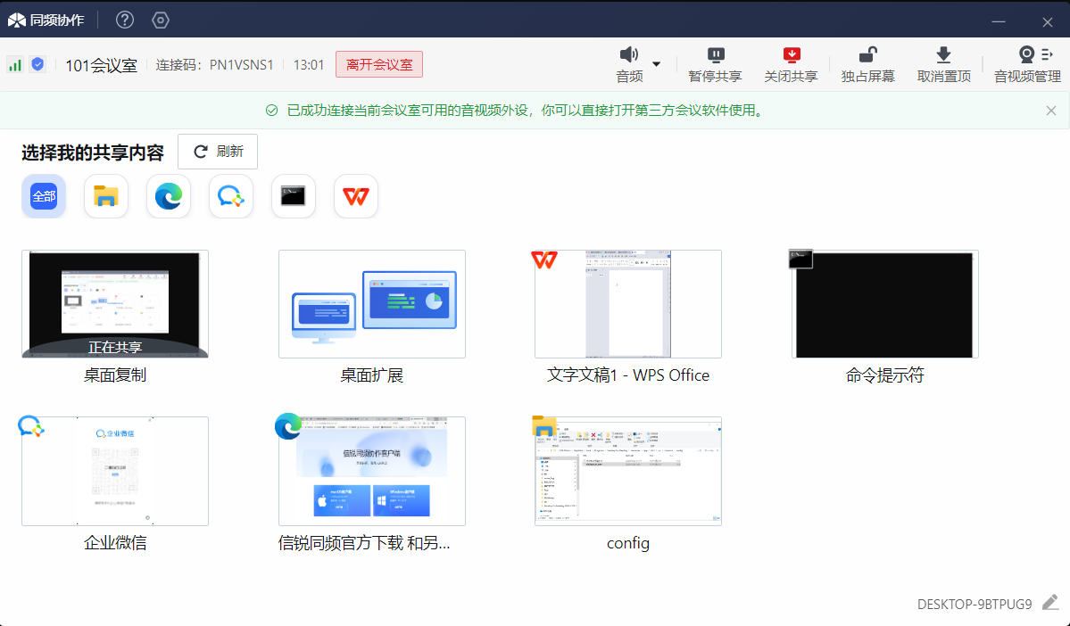Share the 企业微信 window thumbnail
This screenshot has width=1070, height=626.
pyautogui.click(x=114, y=471)
